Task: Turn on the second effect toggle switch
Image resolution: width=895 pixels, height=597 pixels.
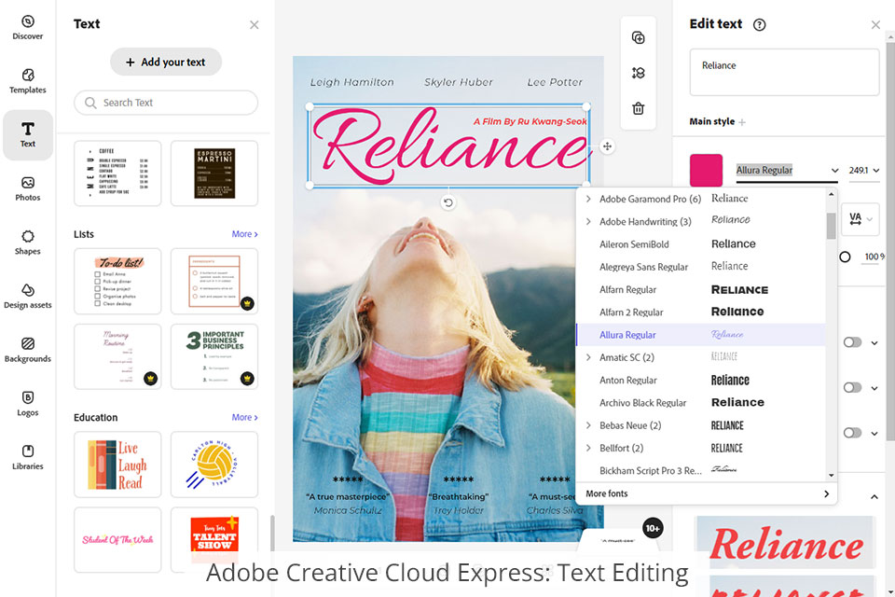Action: (x=852, y=387)
